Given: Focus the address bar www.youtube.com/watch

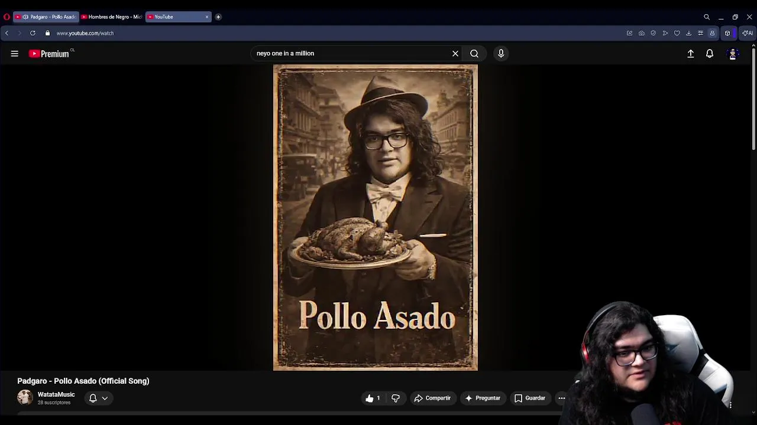Looking at the screenshot, I should [x=85, y=33].
